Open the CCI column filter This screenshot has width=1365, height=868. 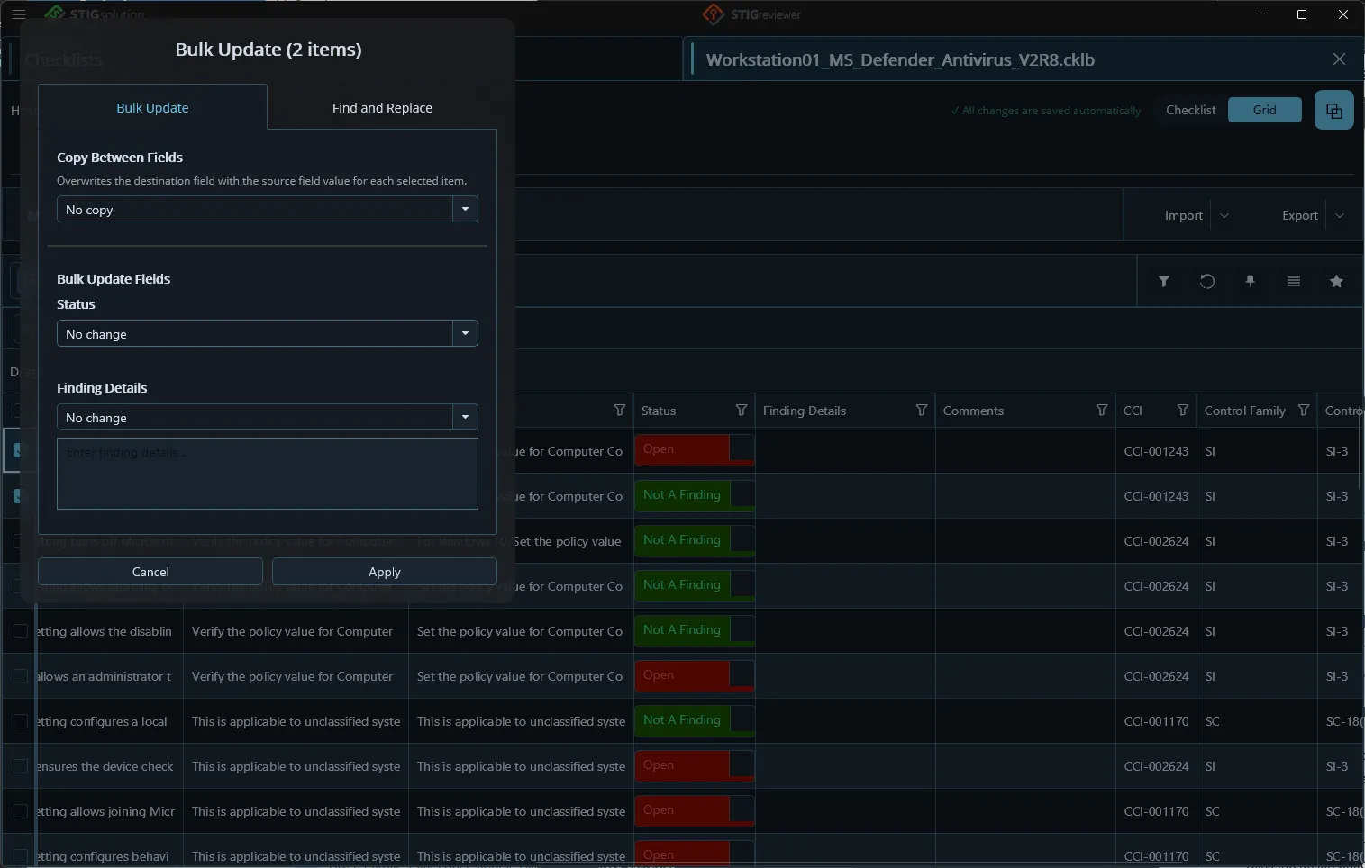pyautogui.click(x=1183, y=411)
